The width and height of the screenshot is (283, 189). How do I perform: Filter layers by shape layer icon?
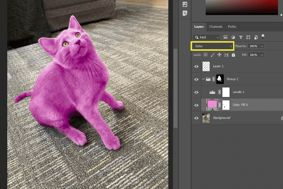(x=248, y=37)
